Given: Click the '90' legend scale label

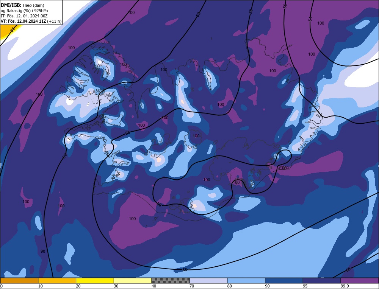Looking at the screenshot, I should click(267, 286).
